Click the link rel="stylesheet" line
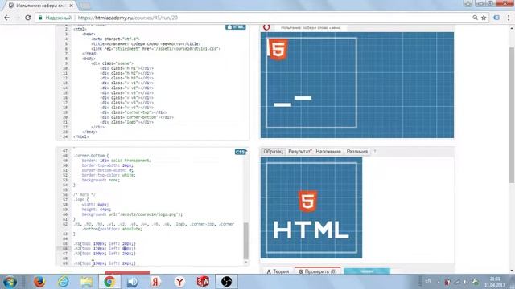This screenshot has width=515, height=289. coord(155,49)
